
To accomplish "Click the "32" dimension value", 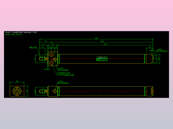I will pyautogui.click(x=46, y=41).
